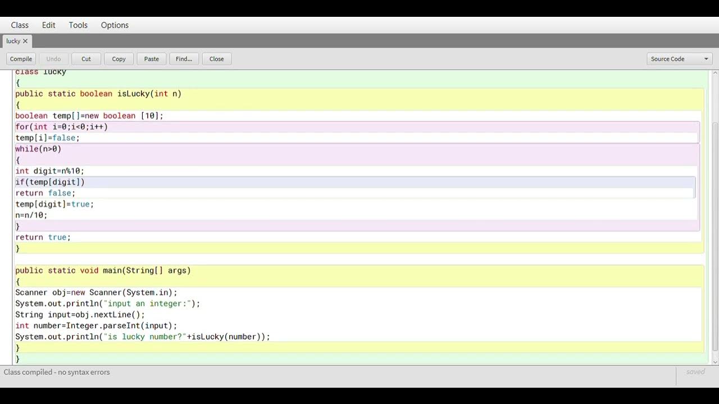719x404 pixels.
Task: Open the Edit menu
Action: pos(49,25)
